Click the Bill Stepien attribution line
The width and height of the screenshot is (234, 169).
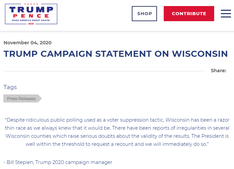pyautogui.click(x=58, y=162)
